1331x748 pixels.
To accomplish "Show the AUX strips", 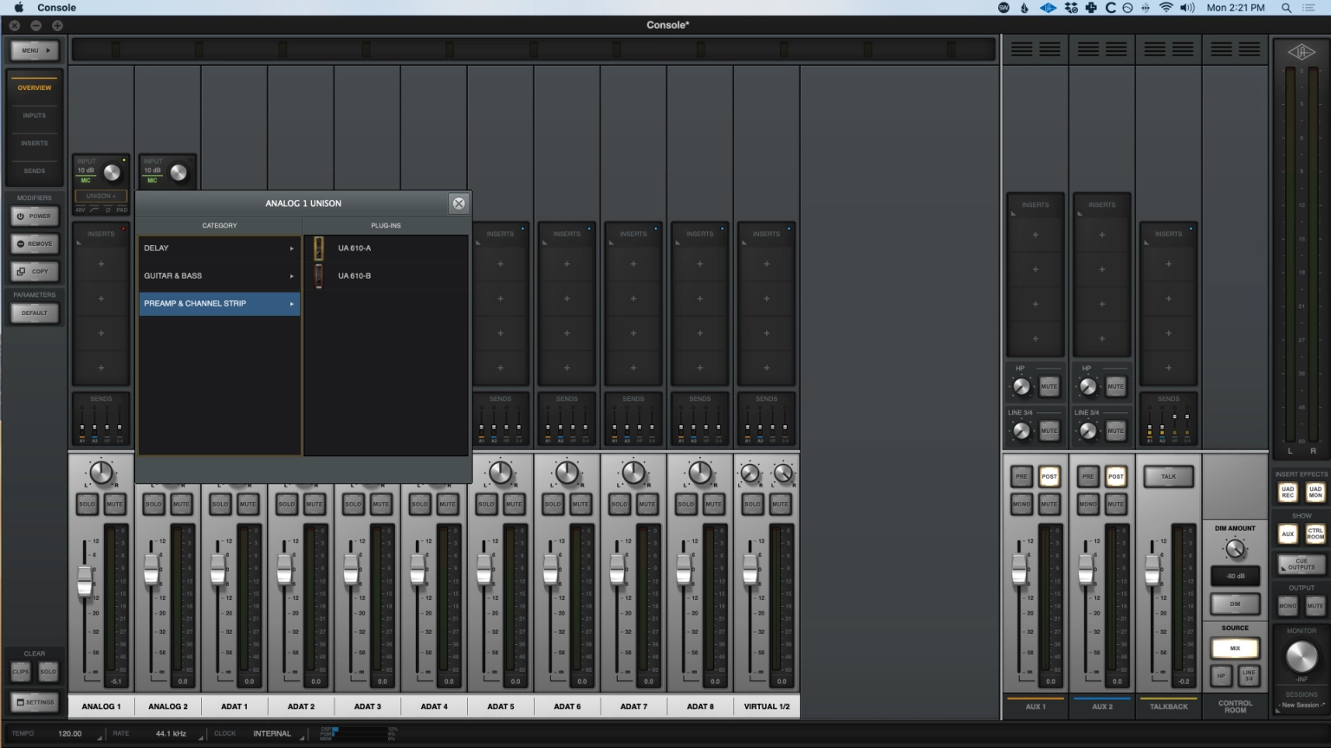I will click(x=1288, y=534).
